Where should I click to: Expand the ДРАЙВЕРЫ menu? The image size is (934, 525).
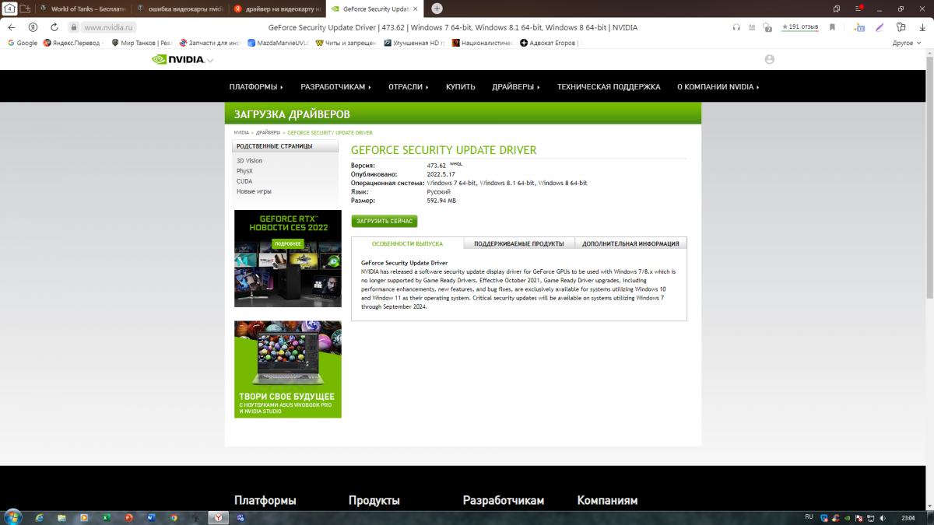coord(516,87)
